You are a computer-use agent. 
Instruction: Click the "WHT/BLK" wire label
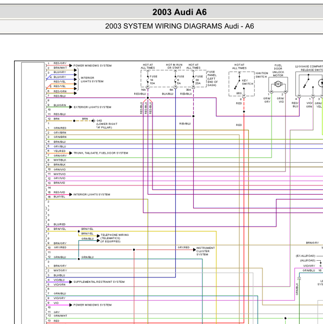pos(60,160)
